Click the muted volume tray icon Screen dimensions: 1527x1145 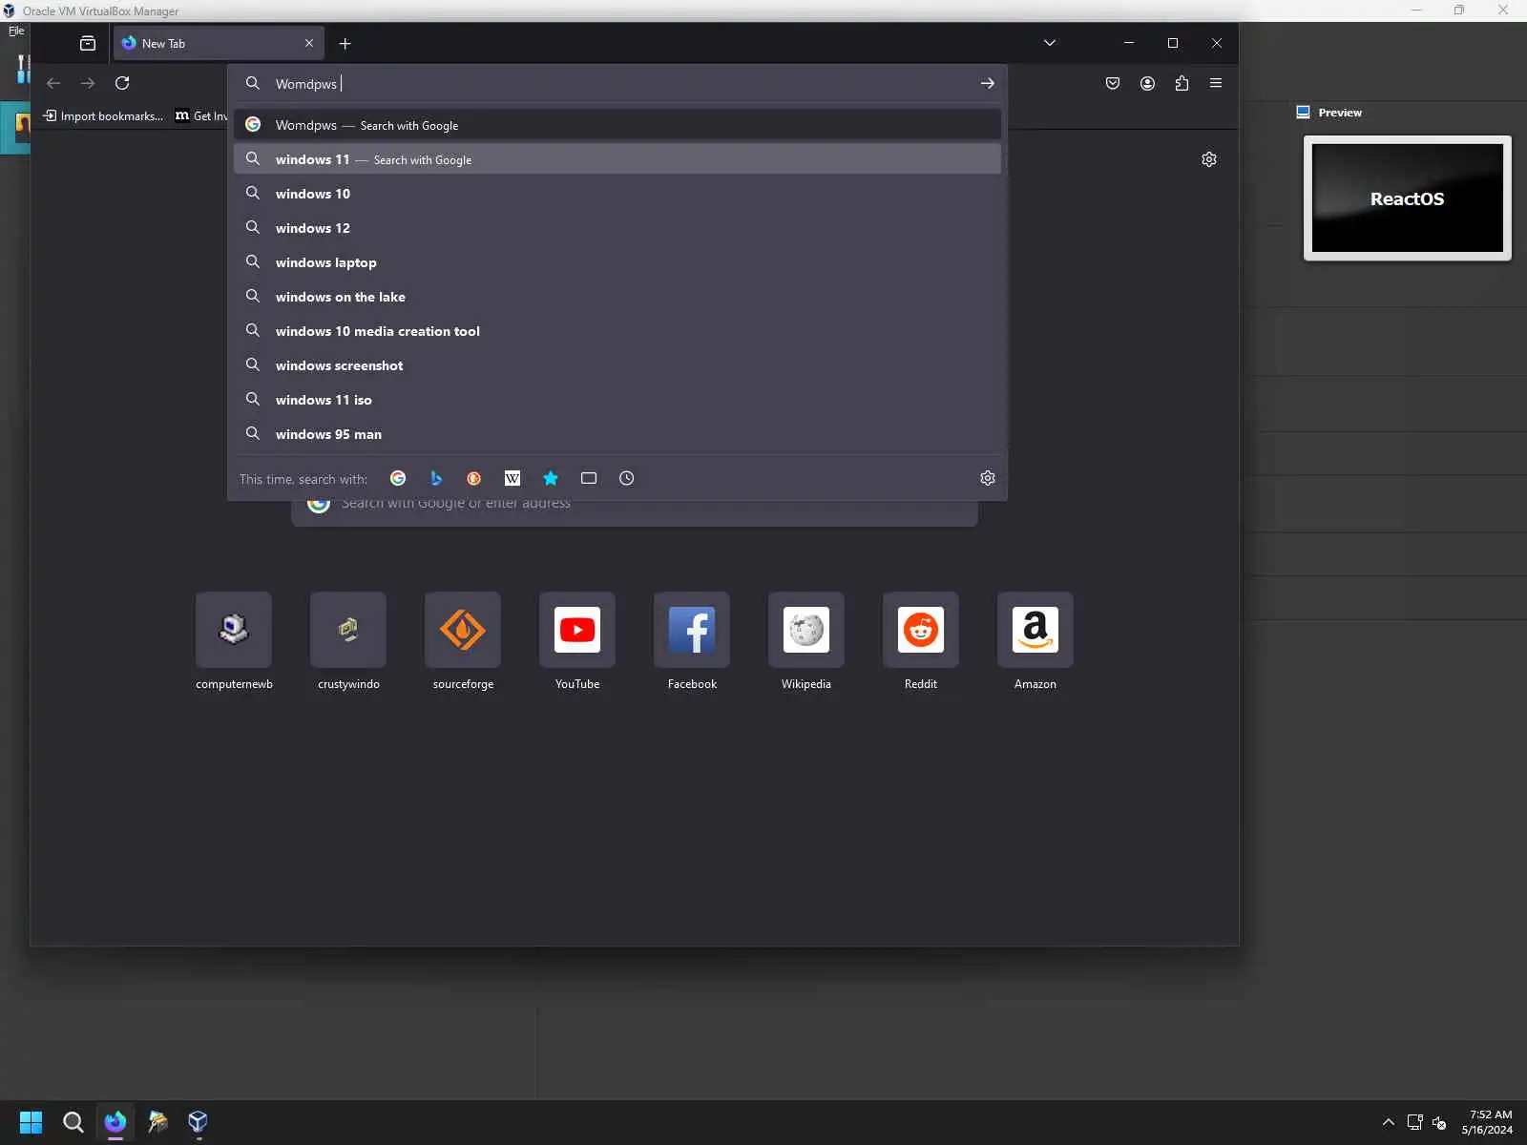click(1439, 1122)
